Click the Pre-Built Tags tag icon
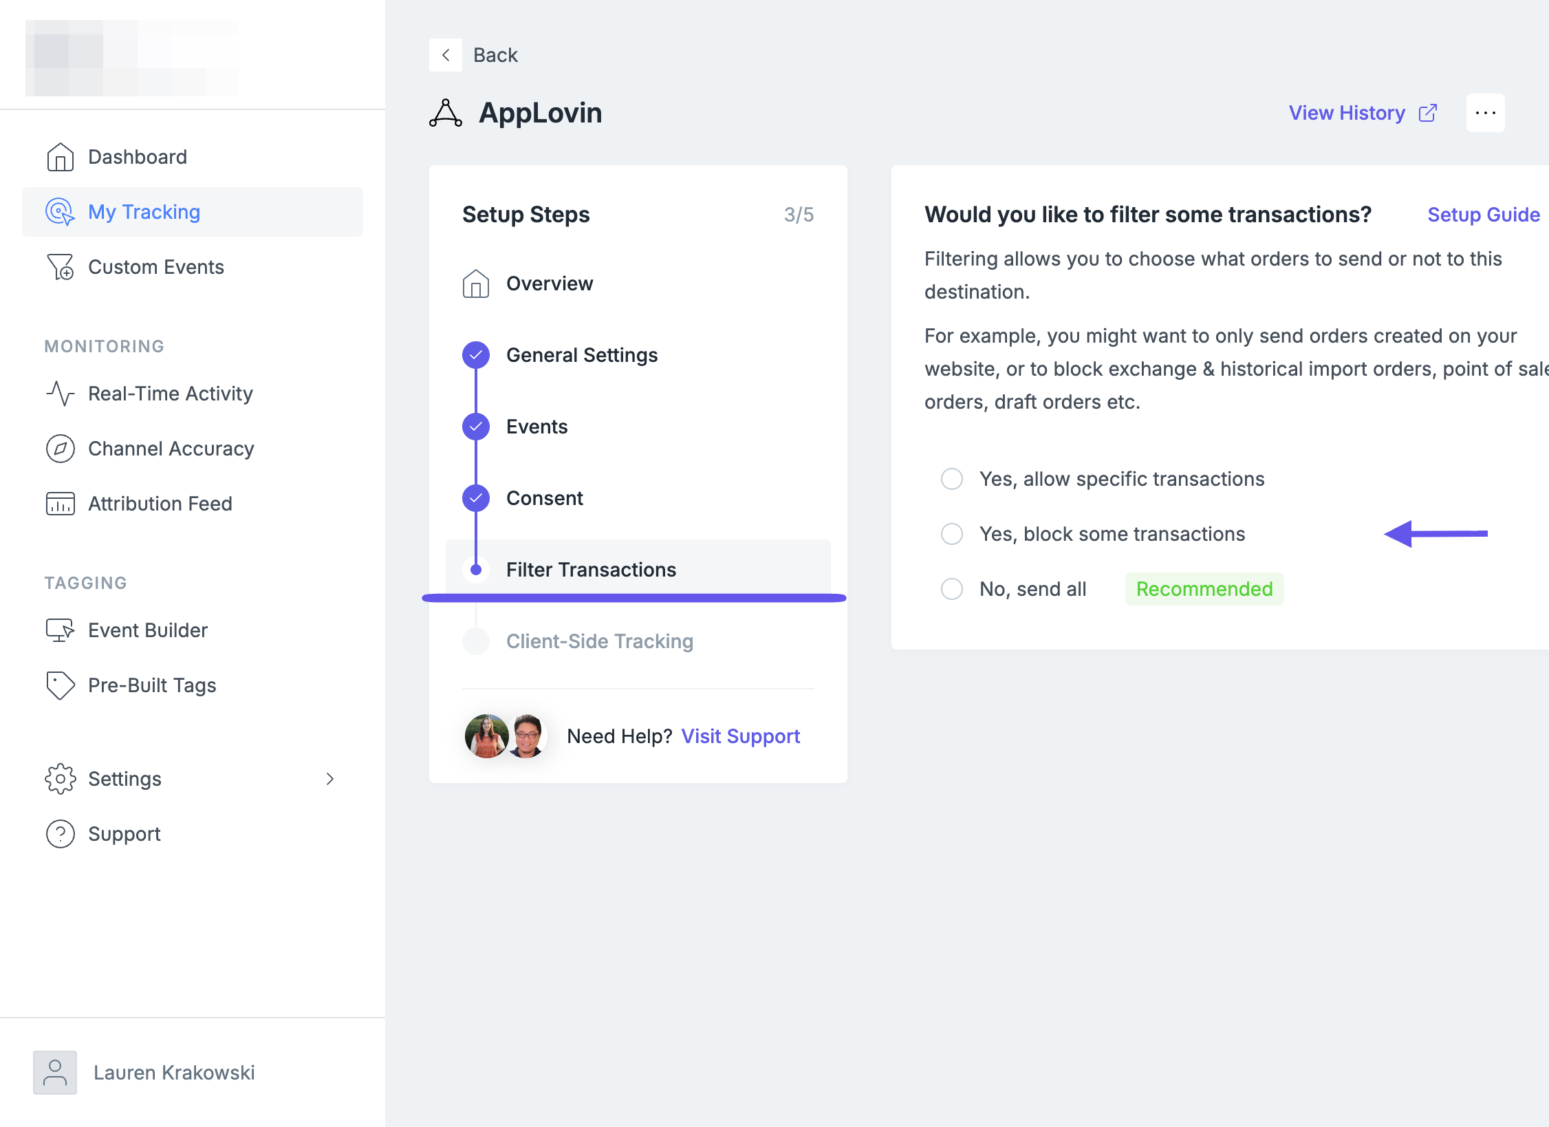This screenshot has width=1549, height=1127. click(x=61, y=685)
